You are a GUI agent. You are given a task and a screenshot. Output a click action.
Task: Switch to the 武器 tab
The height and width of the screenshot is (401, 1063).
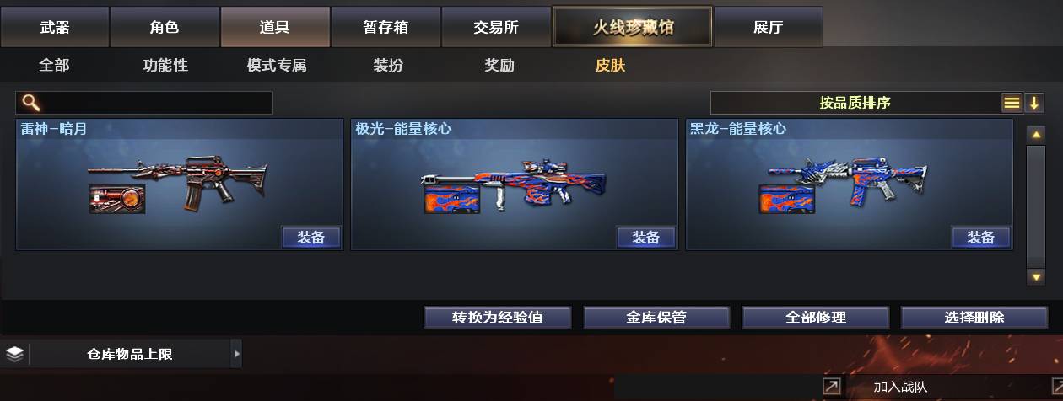(55, 27)
